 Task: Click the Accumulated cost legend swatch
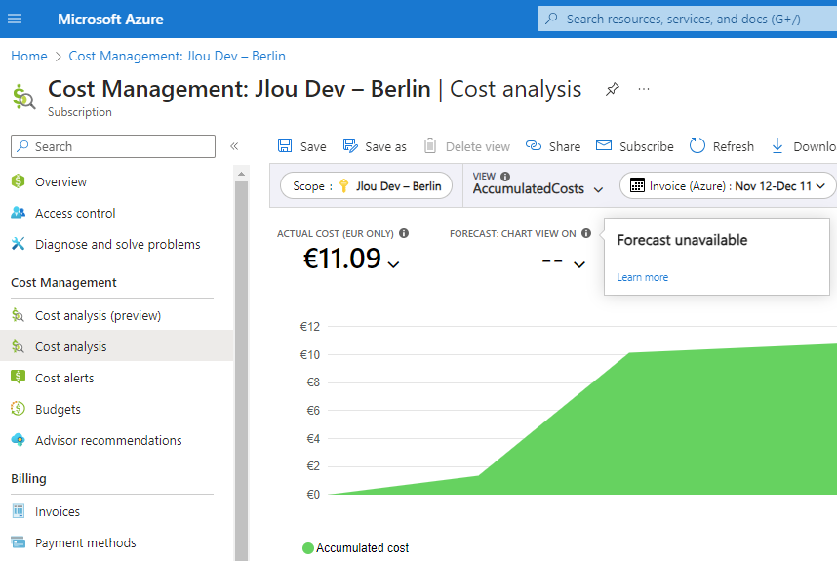[x=308, y=548]
